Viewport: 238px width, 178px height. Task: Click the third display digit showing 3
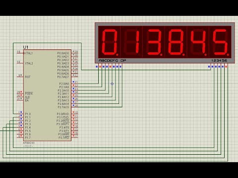154,42
